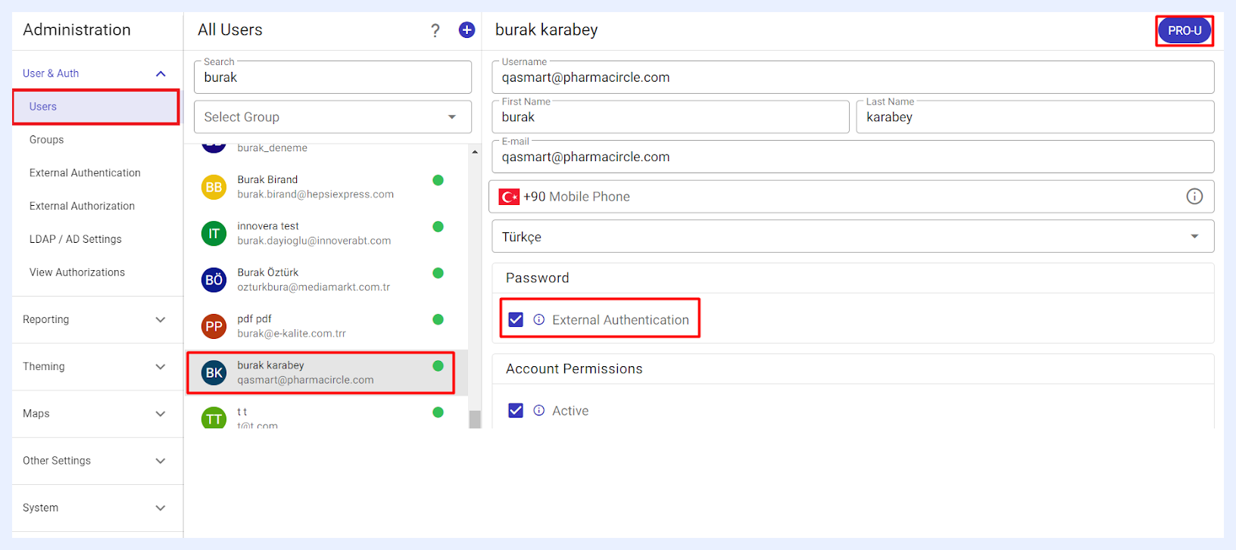Screen dimensions: 1236x550
Task: Select the burak karabey user row
Action: [x=327, y=372]
